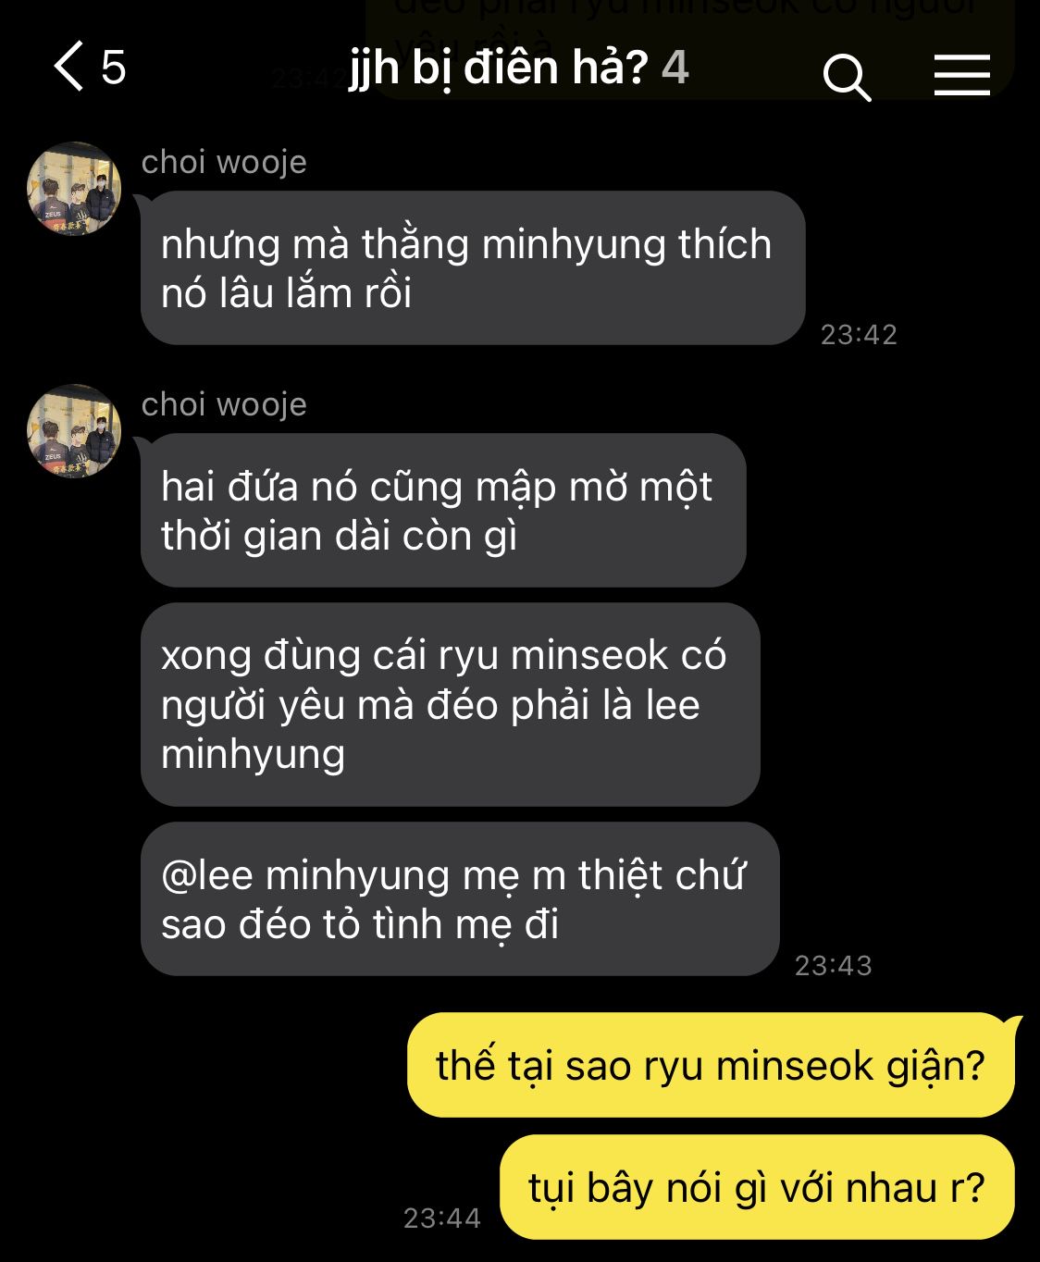Select yellow bubble 'thế tại sao ryu minseok giận?'
The image size is (1040, 1262).
(x=711, y=1065)
